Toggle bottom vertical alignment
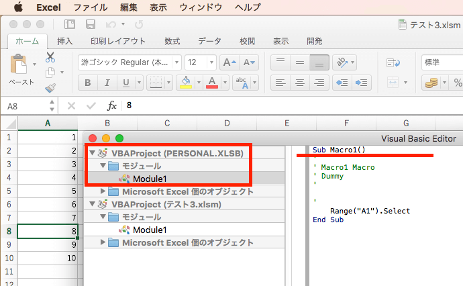The width and height of the screenshot is (463, 286). click(x=319, y=62)
